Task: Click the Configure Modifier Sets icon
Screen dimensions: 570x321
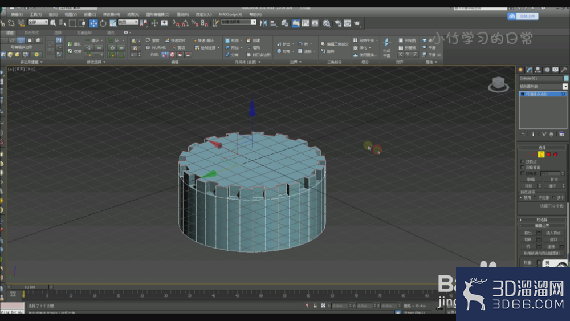Action: [x=561, y=134]
